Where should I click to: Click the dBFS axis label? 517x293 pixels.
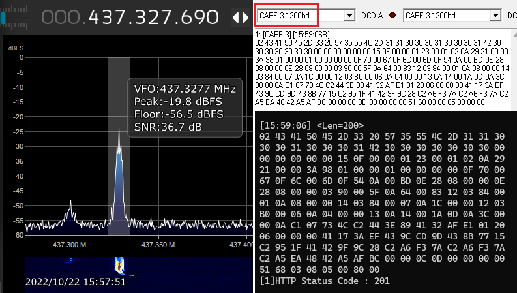16,48
